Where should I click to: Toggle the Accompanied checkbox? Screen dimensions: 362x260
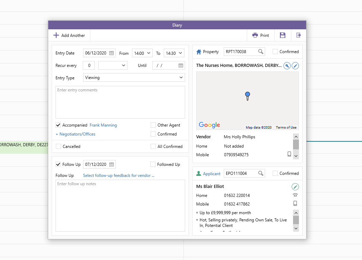58,125
